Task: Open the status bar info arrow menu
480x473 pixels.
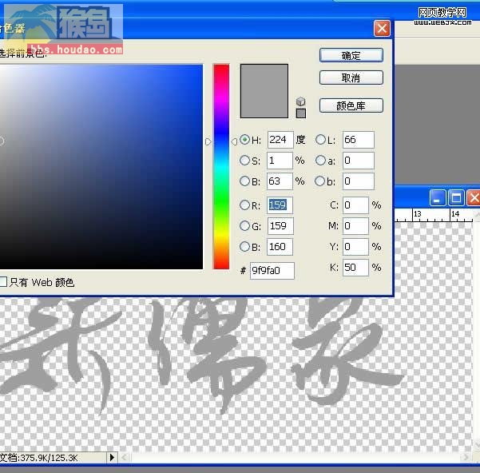Action: click(112, 457)
